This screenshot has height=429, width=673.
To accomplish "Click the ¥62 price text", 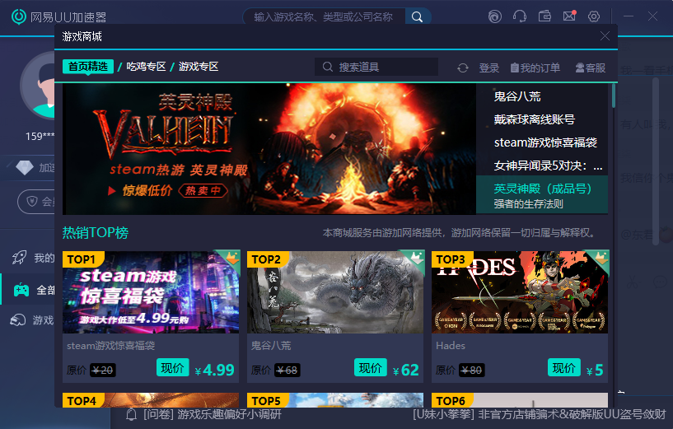I will (x=406, y=370).
